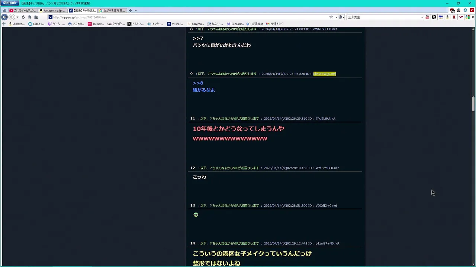
Task: Click post 14 ID p1zwB7+N0.net
Action: 327,244
